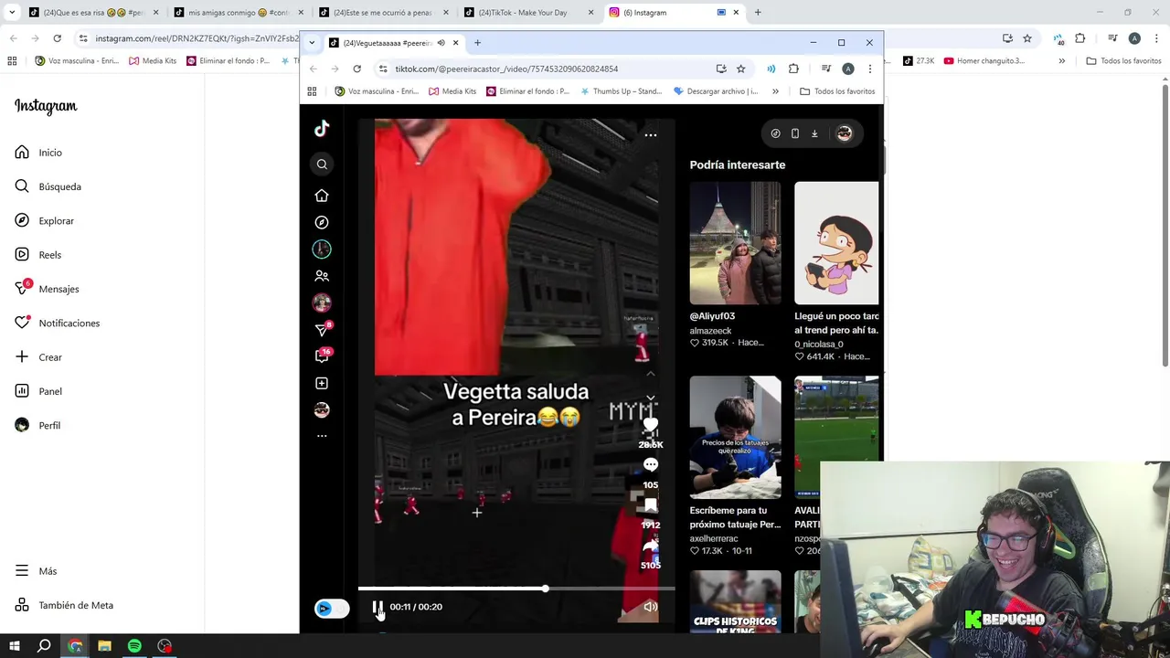Image resolution: width=1170 pixels, height=658 pixels.
Task: Go to TikTok For You home icon
Action: [x=322, y=196]
